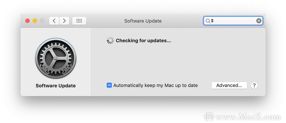Click the Software Update window title
This screenshot has width=286, height=123.
143,21
